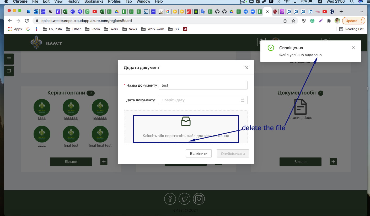Open the SS bookmarks folder

(x=174, y=29)
